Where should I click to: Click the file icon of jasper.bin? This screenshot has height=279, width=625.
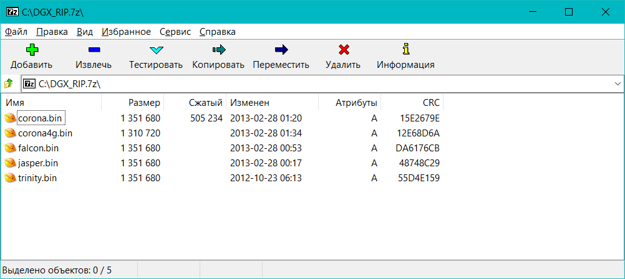pyautogui.click(x=11, y=163)
